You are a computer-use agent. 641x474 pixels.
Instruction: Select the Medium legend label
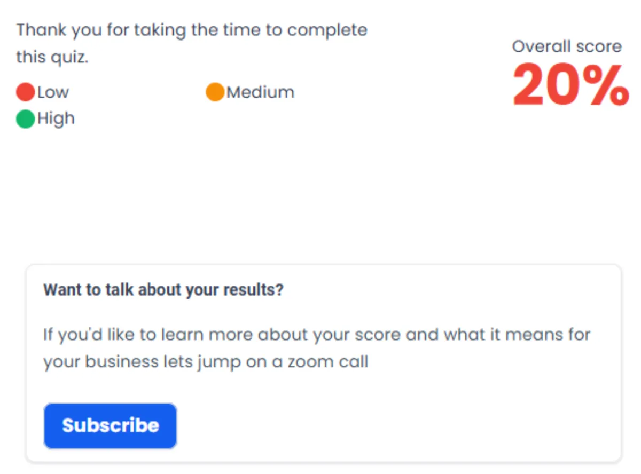coord(260,92)
